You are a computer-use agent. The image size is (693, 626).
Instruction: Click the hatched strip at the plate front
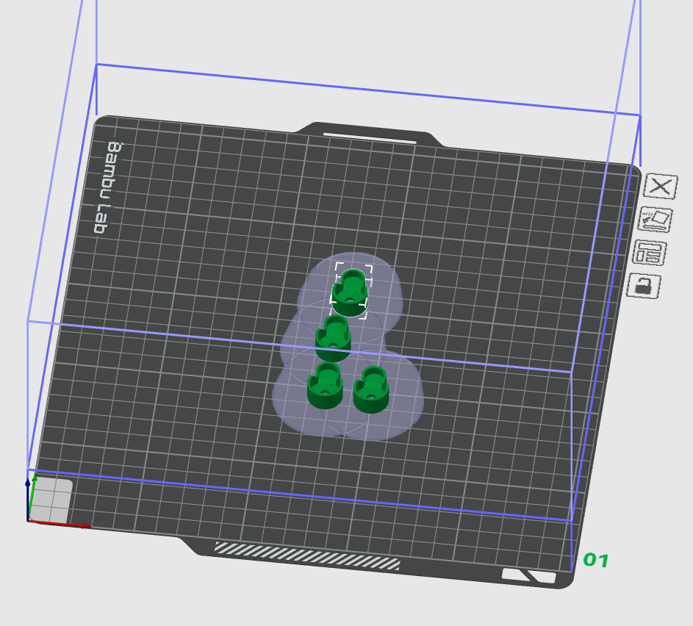click(x=309, y=553)
